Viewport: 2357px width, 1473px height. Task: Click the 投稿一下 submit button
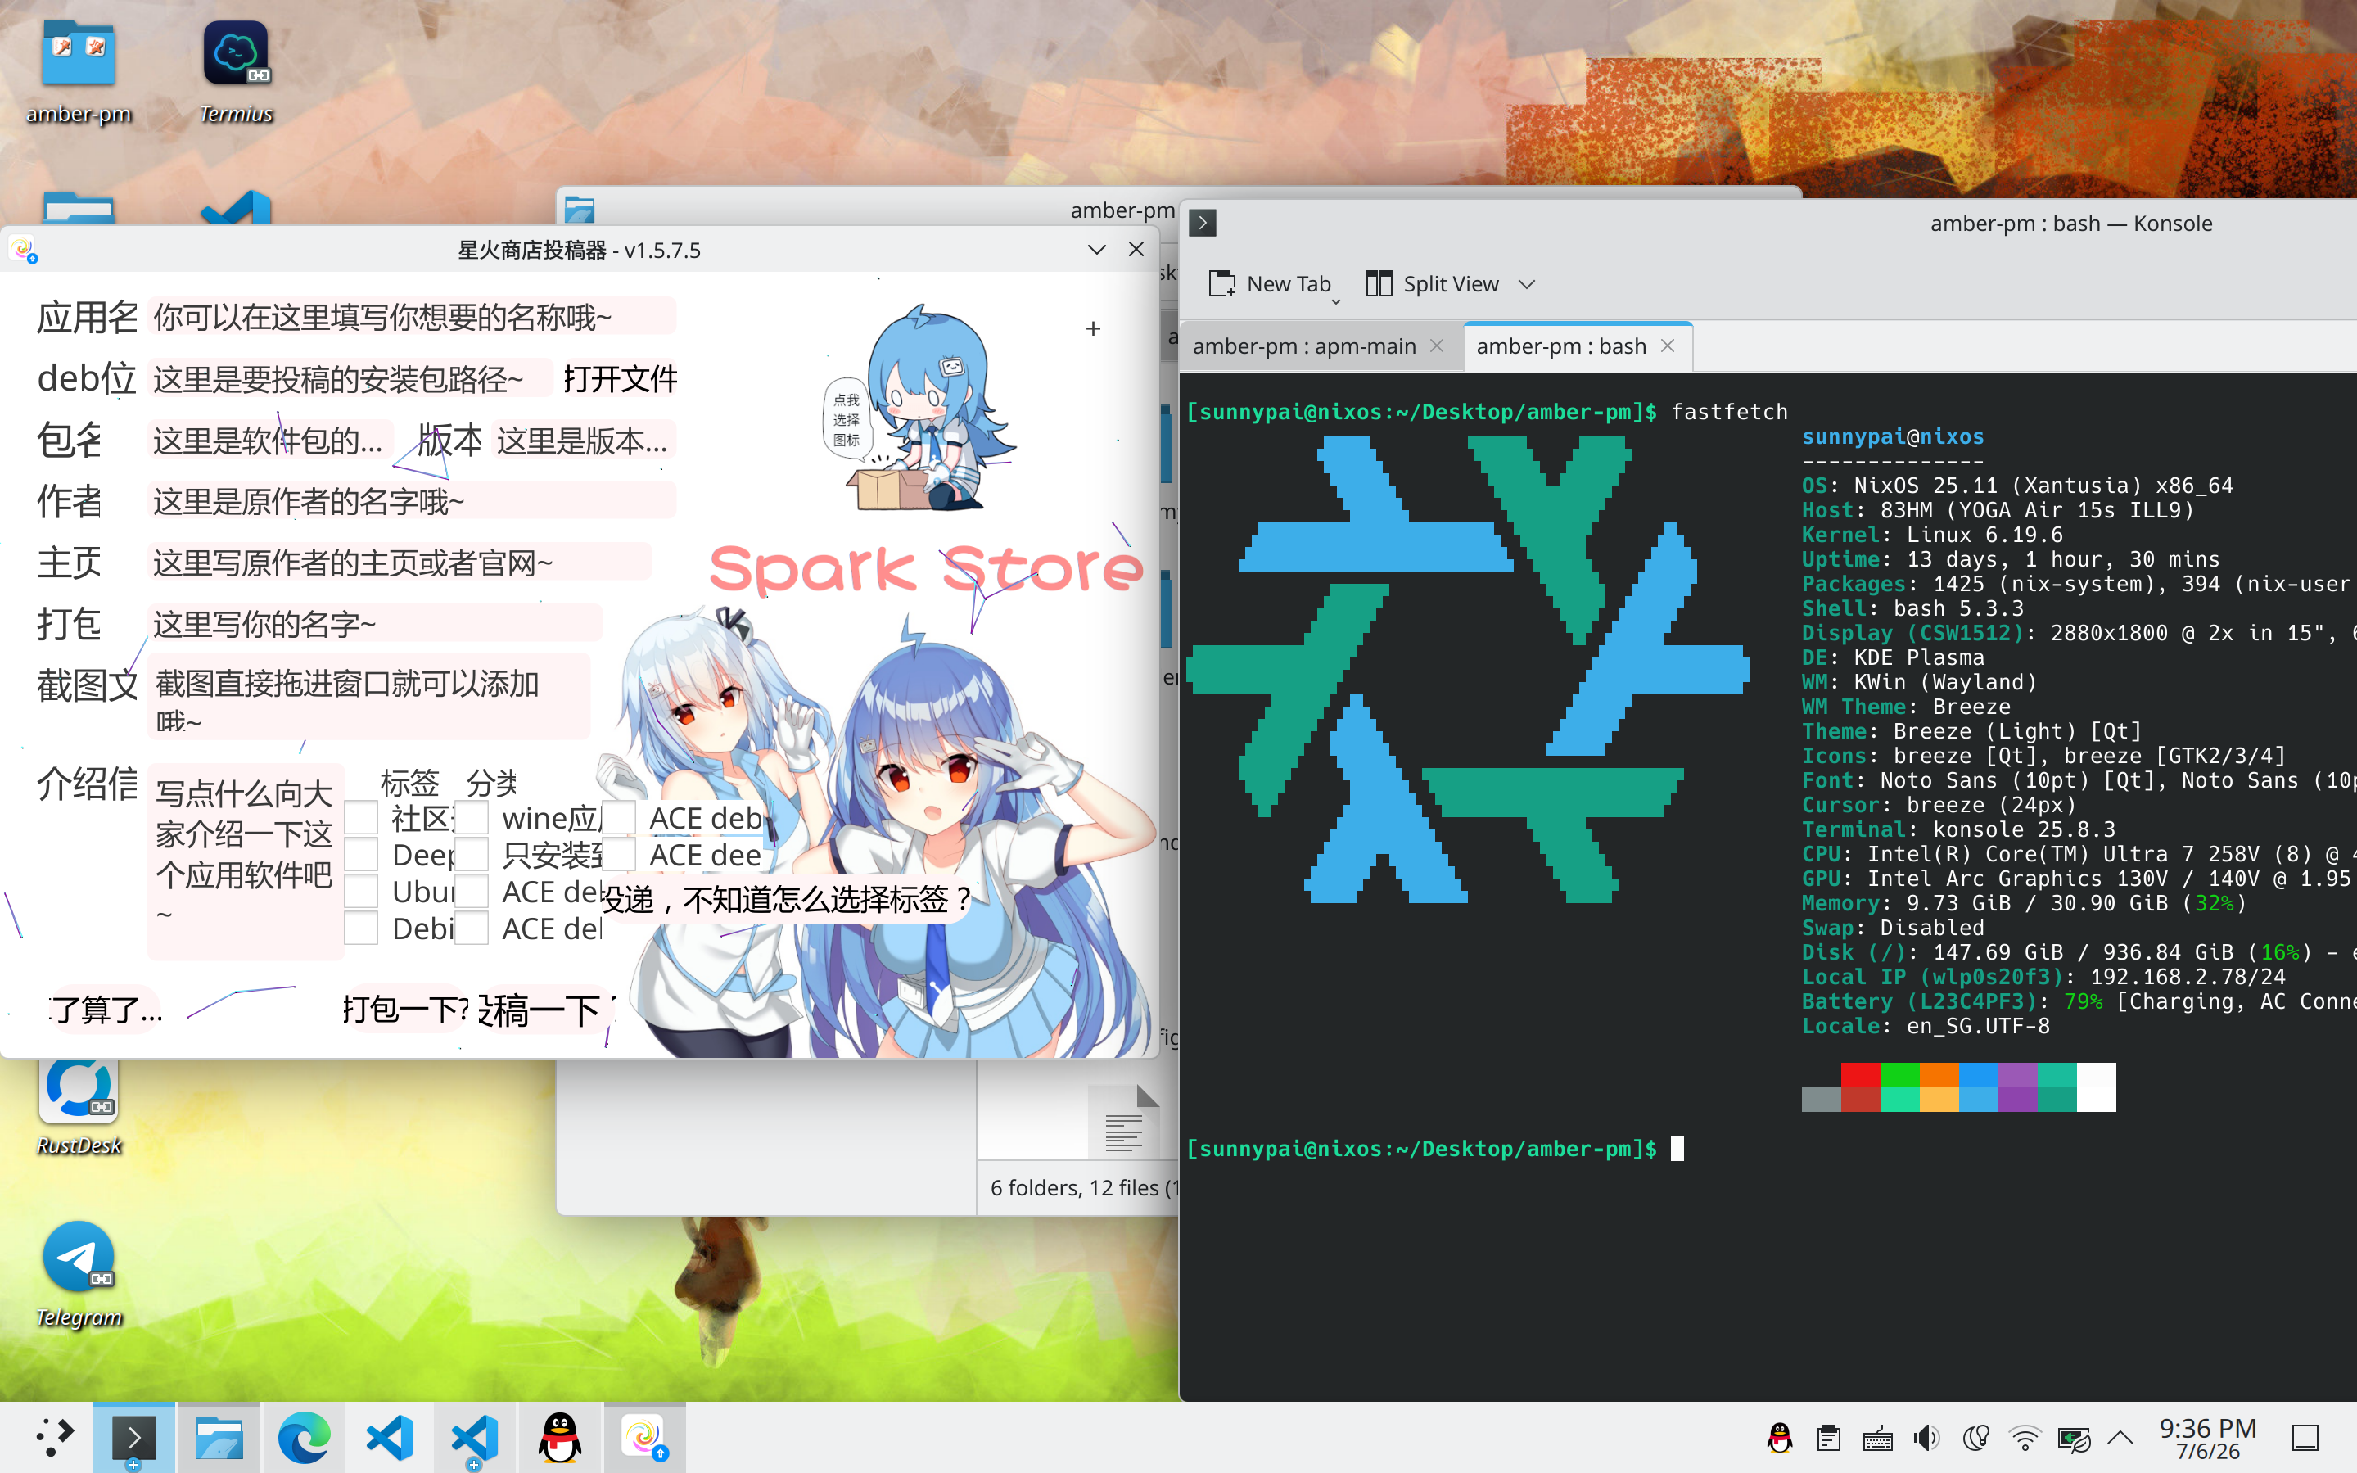click(545, 1011)
